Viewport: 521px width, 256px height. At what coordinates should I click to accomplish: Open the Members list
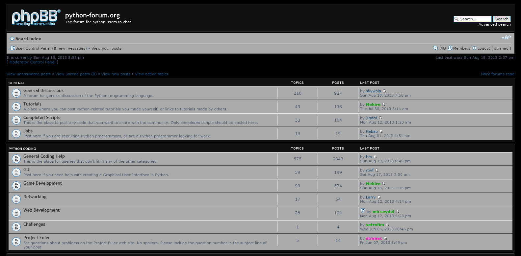tap(461, 48)
